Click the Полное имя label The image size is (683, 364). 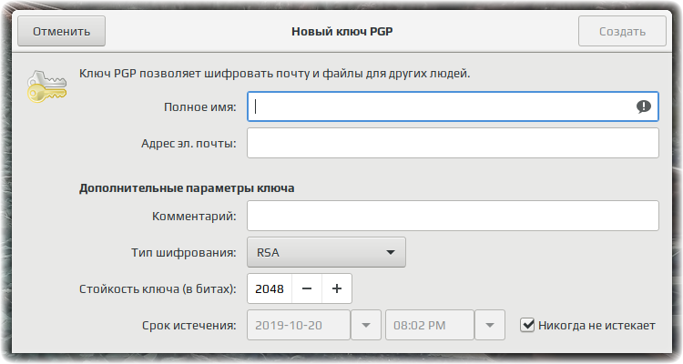click(200, 107)
